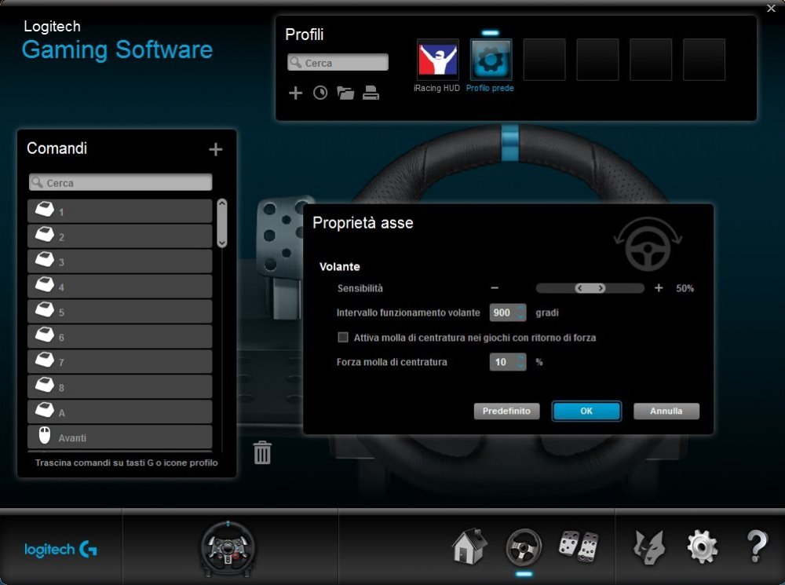Select the default gear profile icon
Viewport: 785px width, 585px height.
coord(491,60)
